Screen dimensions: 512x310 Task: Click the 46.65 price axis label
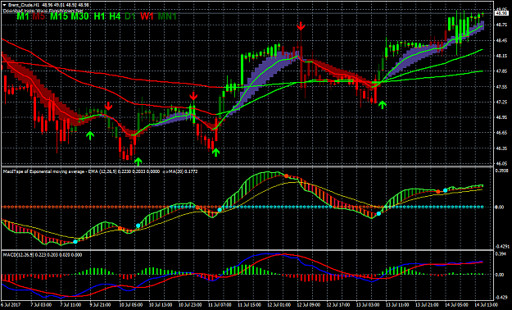click(x=501, y=133)
